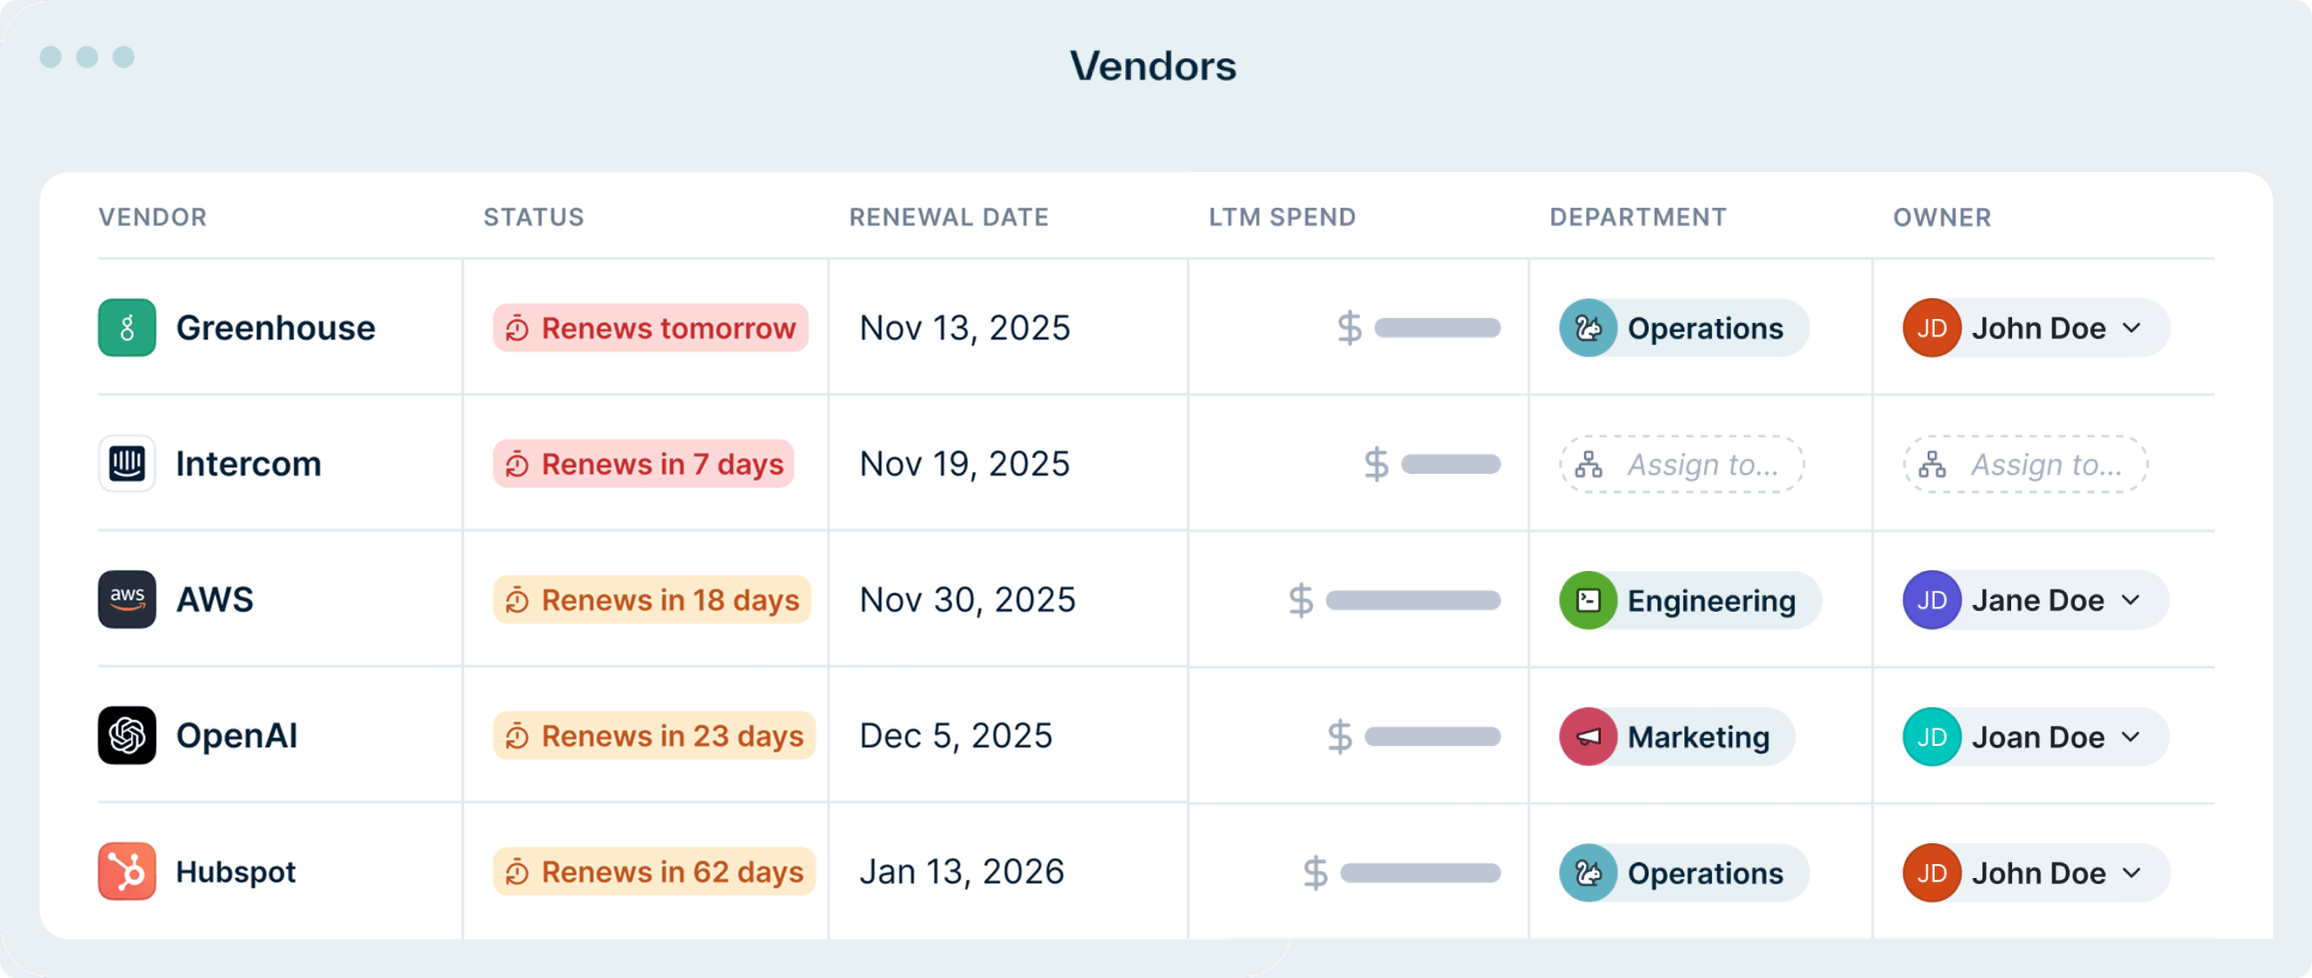Click the Hubspot vendor logo icon
This screenshot has width=2312, height=978.
click(127, 871)
